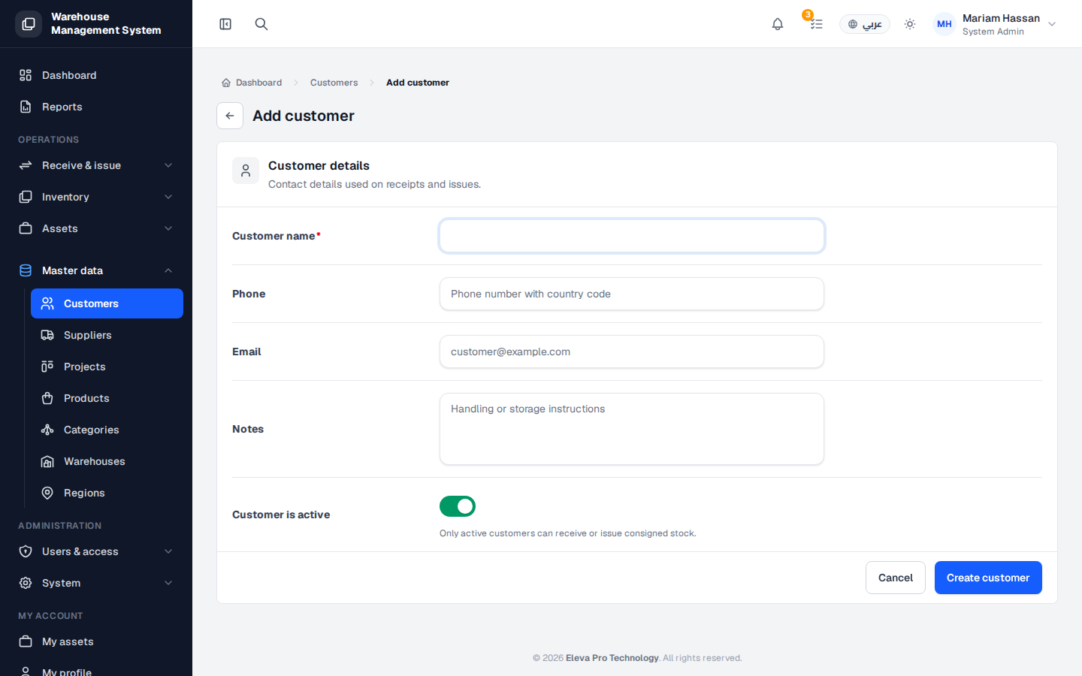
Task: Open the notifications bell
Action: point(778,24)
